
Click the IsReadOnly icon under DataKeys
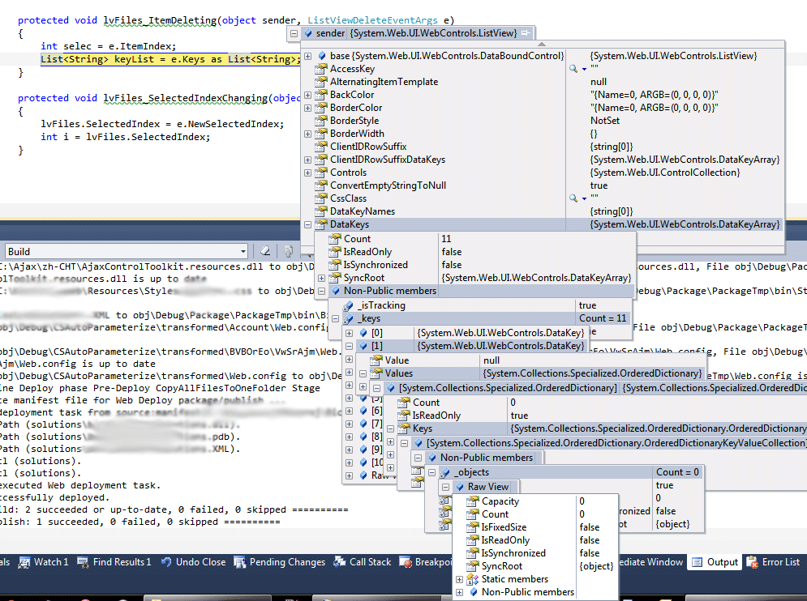coord(335,251)
